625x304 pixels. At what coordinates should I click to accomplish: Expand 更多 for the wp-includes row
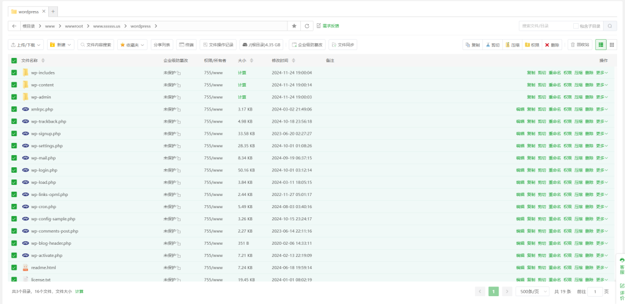[602, 73]
